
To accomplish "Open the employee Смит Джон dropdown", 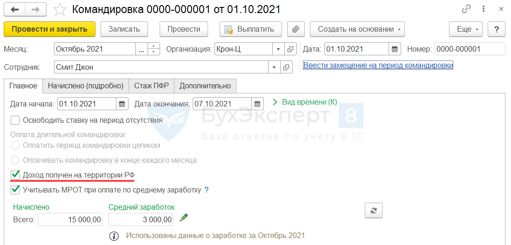I will click(x=275, y=67).
